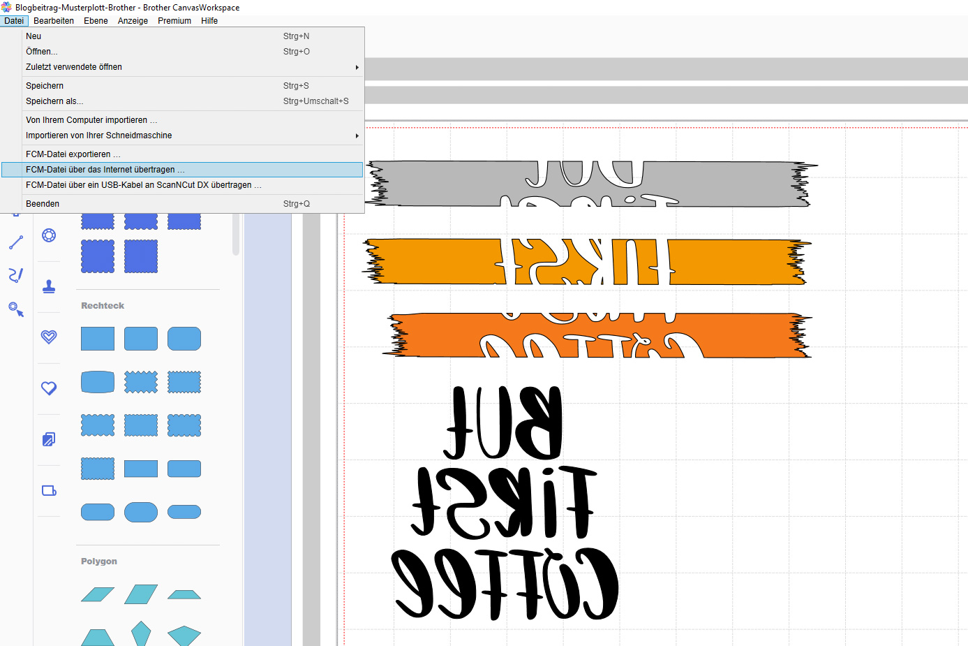Image resolution: width=968 pixels, height=646 pixels.
Task: Select the freehand path drawing tool
Action: [x=16, y=275]
